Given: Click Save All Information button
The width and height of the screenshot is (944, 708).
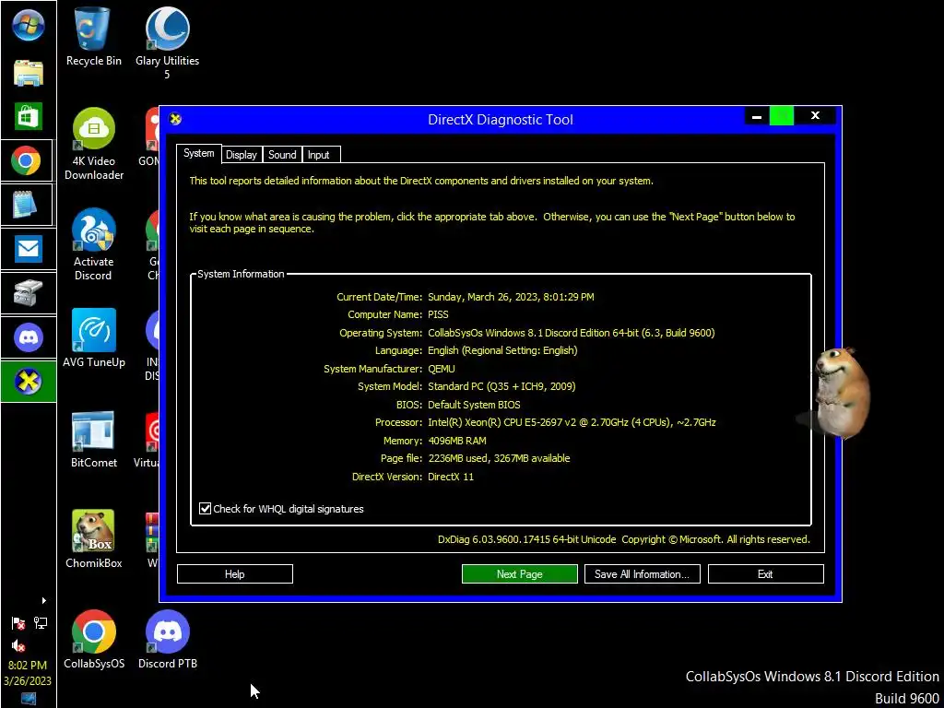Looking at the screenshot, I should pyautogui.click(x=642, y=573).
